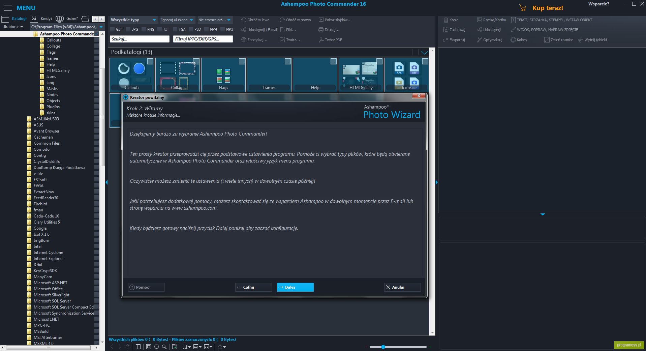Click Kup teraz! link
Screen dimensions: 646x351
[548, 8]
